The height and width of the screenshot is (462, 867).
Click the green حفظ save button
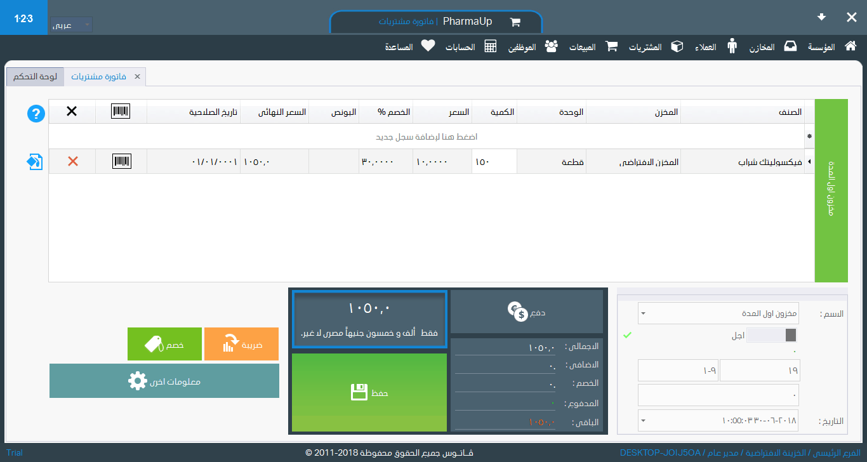coord(369,392)
